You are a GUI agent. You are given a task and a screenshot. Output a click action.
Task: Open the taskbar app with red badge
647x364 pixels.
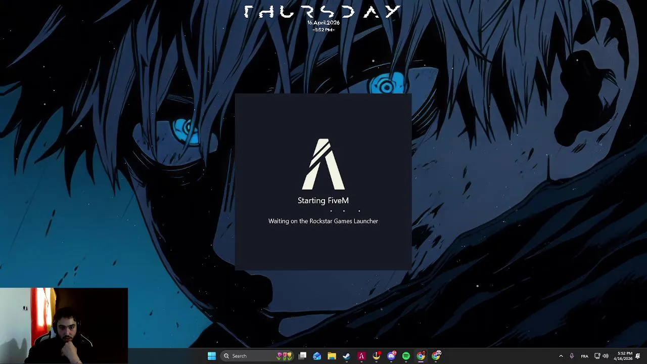point(377,356)
